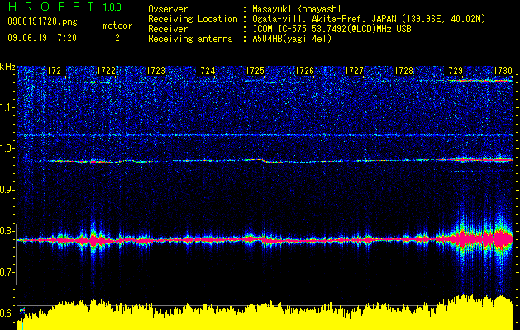This screenshot has height=330, width=520.
Task: Click the observer name Masayuki Kobayashi
Action: point(297,9)
